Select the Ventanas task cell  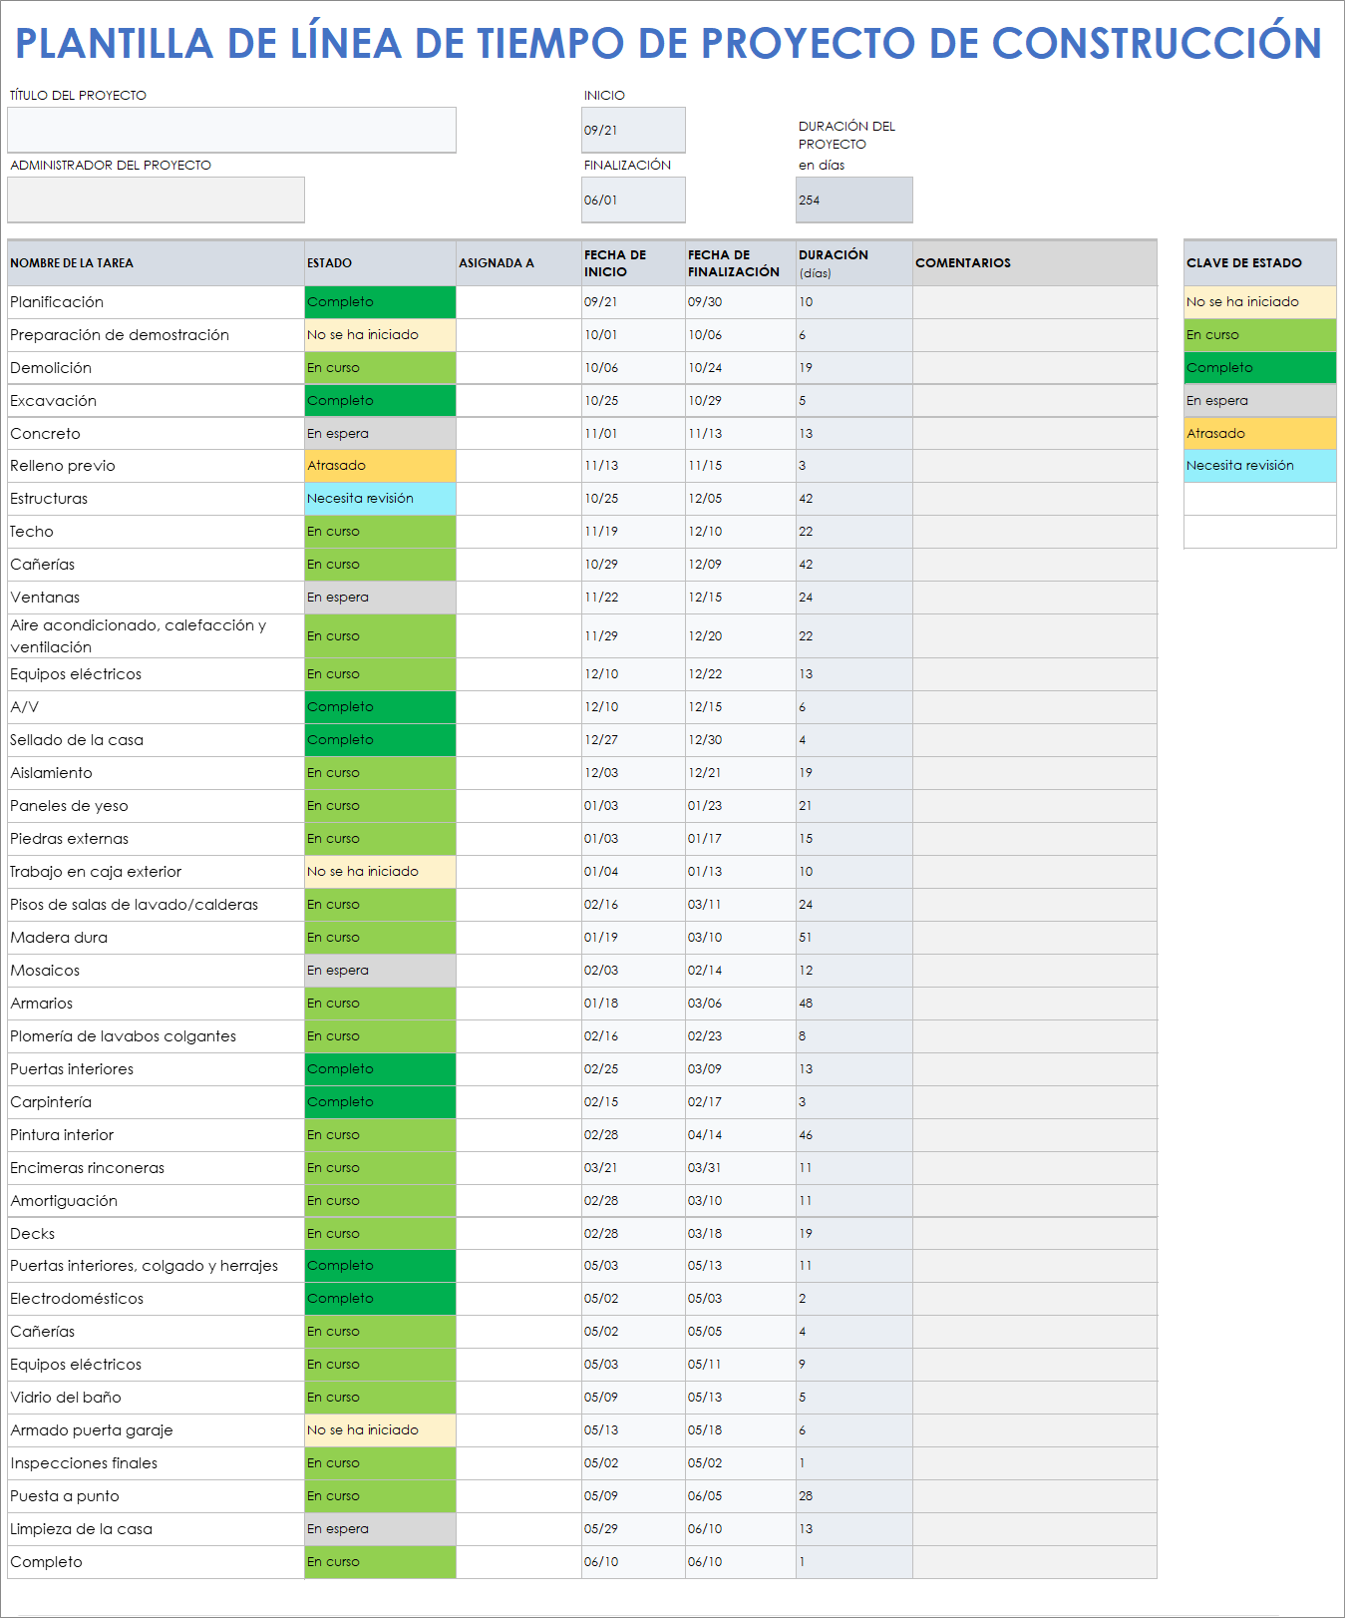(x=156, y=598)
